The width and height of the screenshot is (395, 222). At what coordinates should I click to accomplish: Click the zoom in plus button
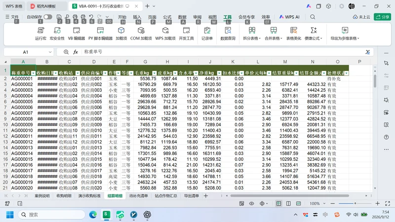click(x=377, y=203)
